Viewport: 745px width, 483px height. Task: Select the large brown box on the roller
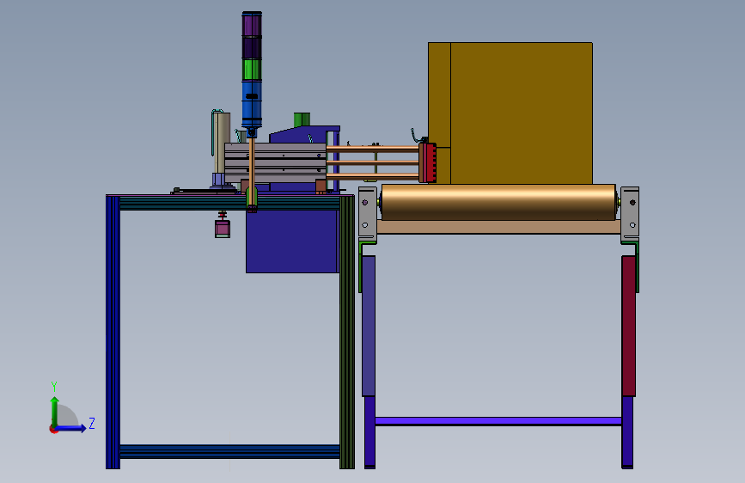pyautogui.click(x=510, y=113)
